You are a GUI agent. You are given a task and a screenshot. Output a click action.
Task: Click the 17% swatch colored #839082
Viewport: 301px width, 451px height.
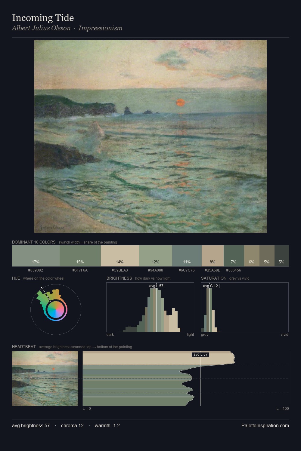36,256
